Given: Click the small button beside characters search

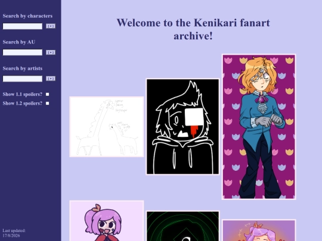Looking at the screenshot, I should [51, 26].
